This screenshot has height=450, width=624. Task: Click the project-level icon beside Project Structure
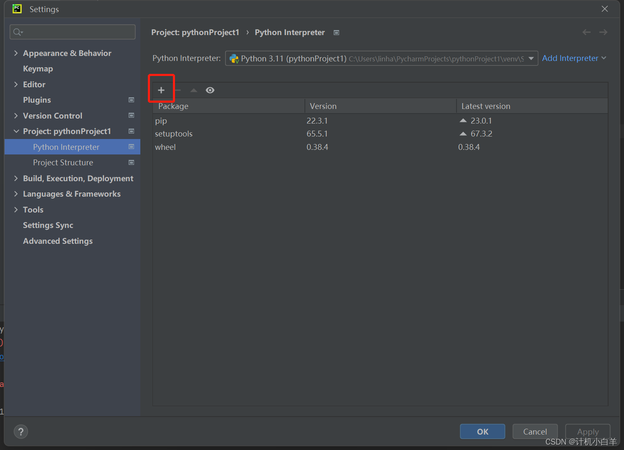(131, 162)
